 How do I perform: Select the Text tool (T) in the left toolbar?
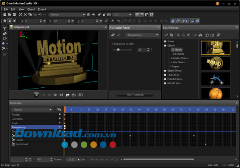click(5, 29)
